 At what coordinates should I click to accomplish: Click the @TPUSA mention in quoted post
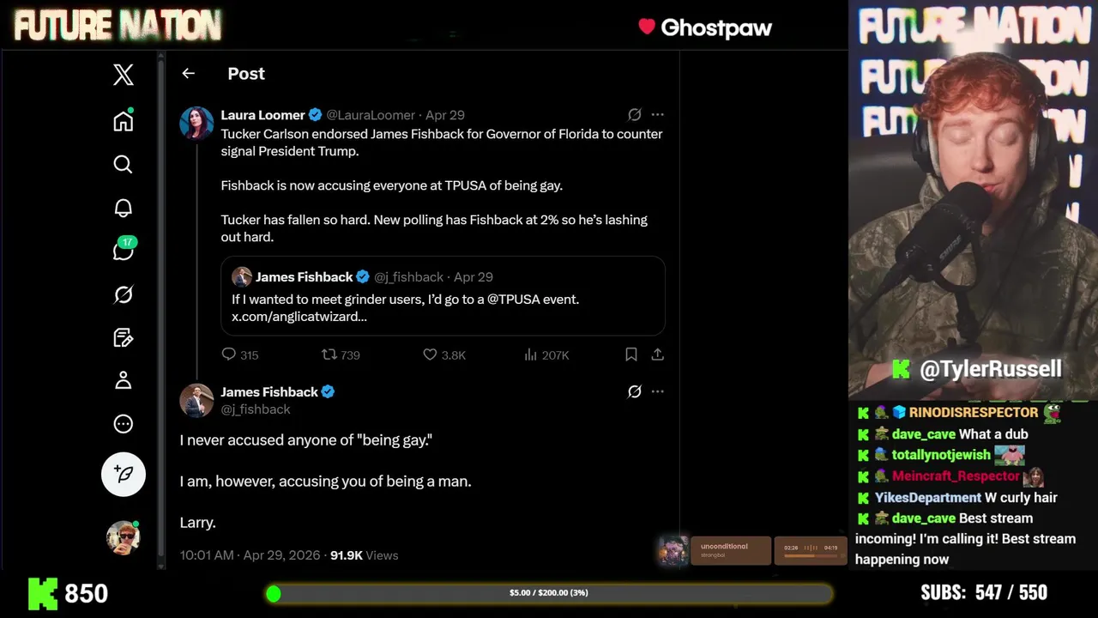tap(511, 300)
